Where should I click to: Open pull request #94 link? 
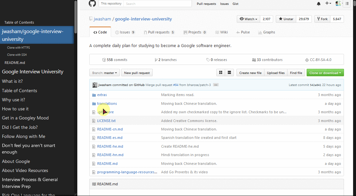pyautogui.click(x=176, y=85)
